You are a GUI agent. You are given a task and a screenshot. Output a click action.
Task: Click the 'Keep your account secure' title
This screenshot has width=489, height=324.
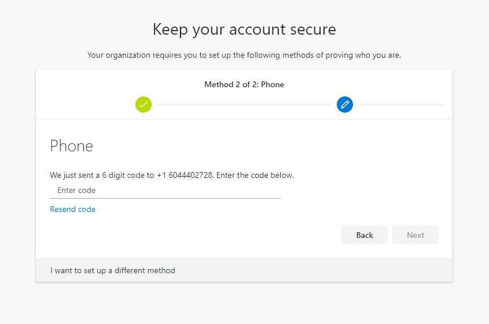(244, 29)
